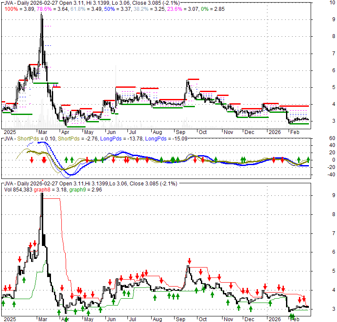Viewport: 337px width, 322px height.
Task: Click the 2026 label on top chart axis
Action: (274, 132)
